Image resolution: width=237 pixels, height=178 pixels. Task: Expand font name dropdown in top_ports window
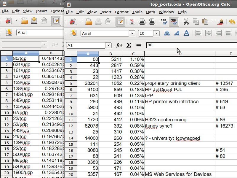coord(132,33)
